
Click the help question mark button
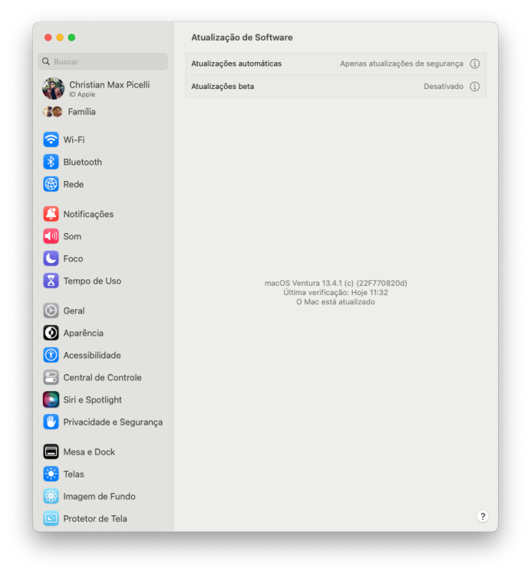[x=483, y=517]
